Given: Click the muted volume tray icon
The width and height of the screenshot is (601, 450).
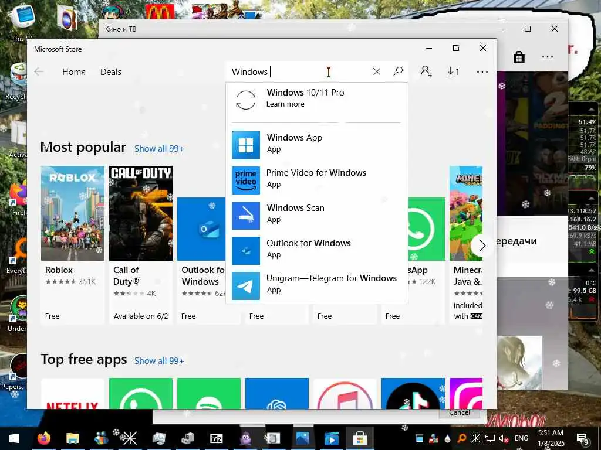Looking at the screenshot, I should pyautogui.click(x=504, y=438).
